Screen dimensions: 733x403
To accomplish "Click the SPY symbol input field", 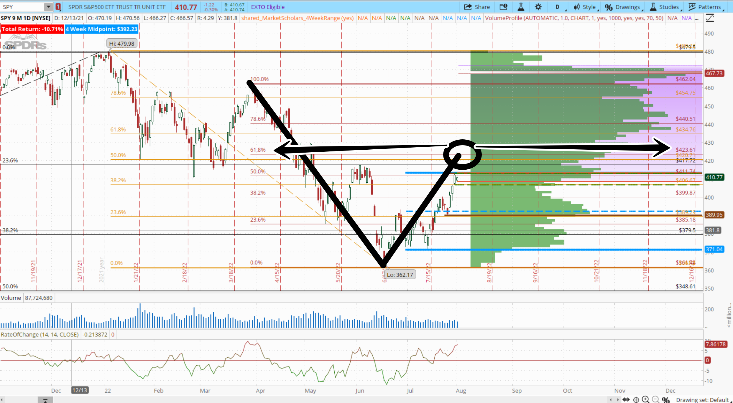I will 22,7.
